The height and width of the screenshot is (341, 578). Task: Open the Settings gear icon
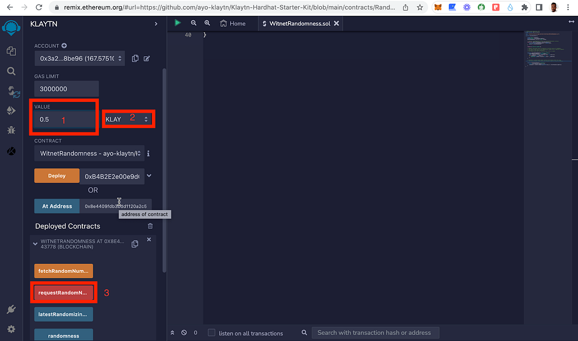pos(11,329)
